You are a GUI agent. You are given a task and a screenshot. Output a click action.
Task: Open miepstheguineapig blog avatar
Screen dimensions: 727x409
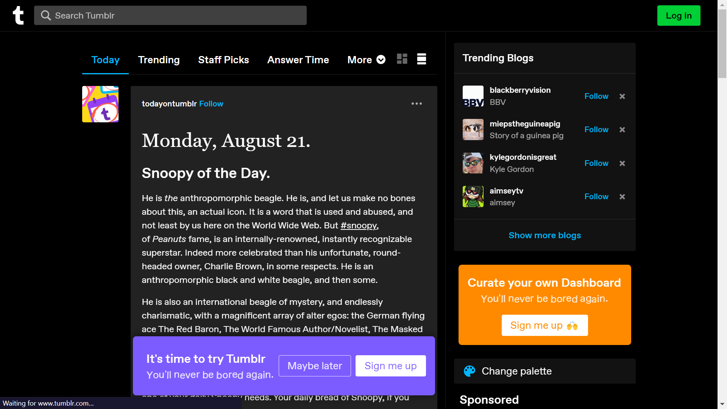click(473, 130)
